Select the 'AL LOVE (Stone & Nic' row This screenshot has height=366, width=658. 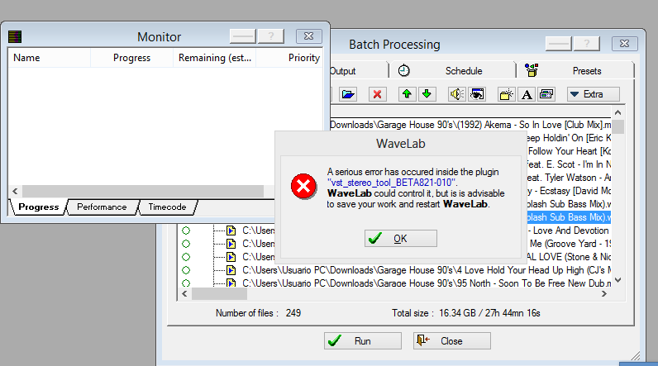(569, 257)
